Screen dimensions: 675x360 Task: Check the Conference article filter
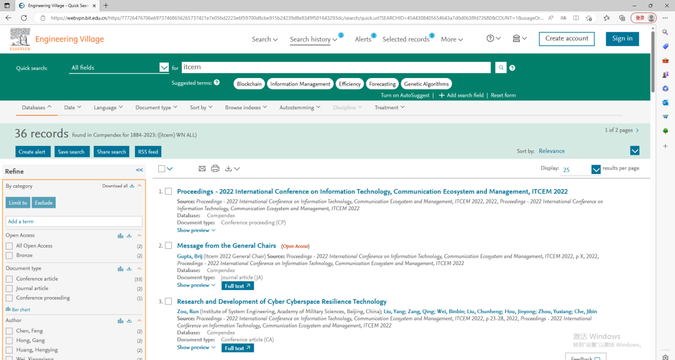pyautogui.click(x=9, y=279)
